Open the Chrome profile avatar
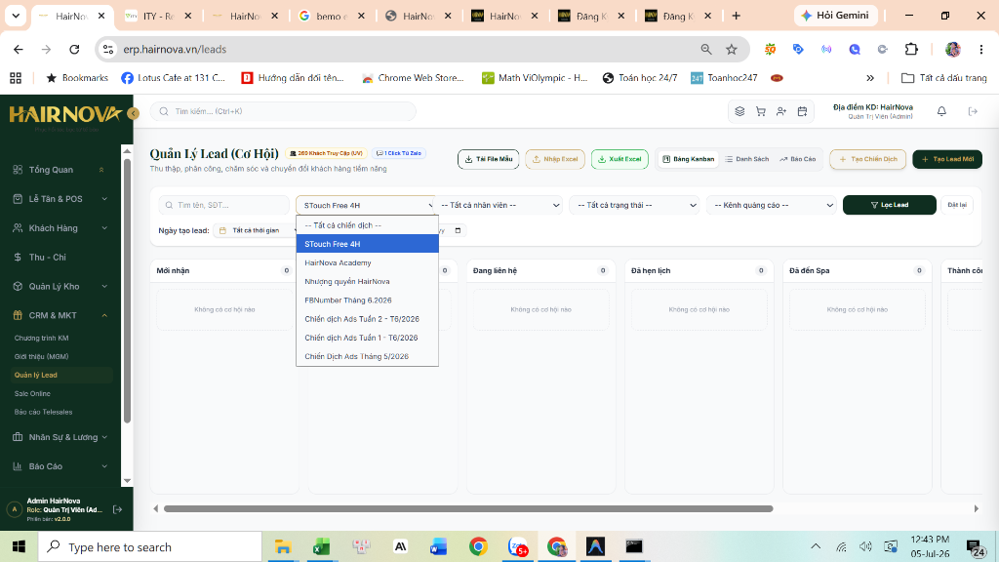 pos(953,49)
